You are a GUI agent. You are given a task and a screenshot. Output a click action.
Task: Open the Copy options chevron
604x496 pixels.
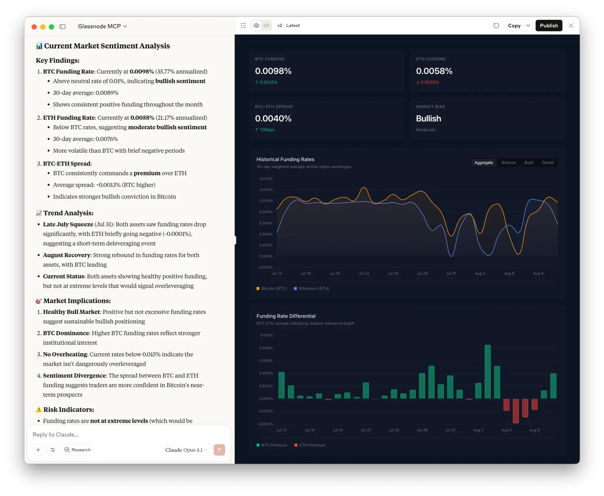point(528,25)
